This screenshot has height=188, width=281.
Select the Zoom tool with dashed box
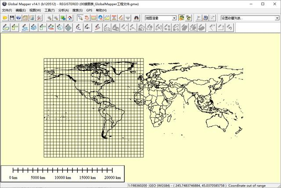(80, 18)
